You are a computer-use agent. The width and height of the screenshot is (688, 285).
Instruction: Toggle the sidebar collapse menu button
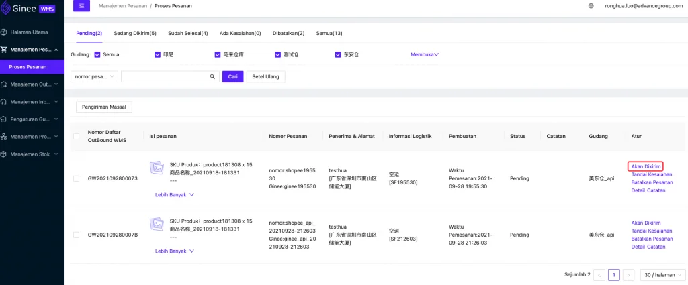click(81, 5)
